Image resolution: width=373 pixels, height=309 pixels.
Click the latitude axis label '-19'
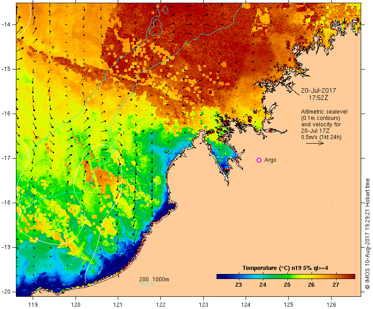(6, 247)
